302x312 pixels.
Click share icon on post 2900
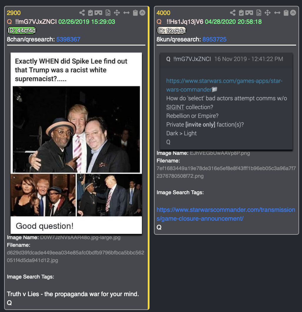click(82, 13)
